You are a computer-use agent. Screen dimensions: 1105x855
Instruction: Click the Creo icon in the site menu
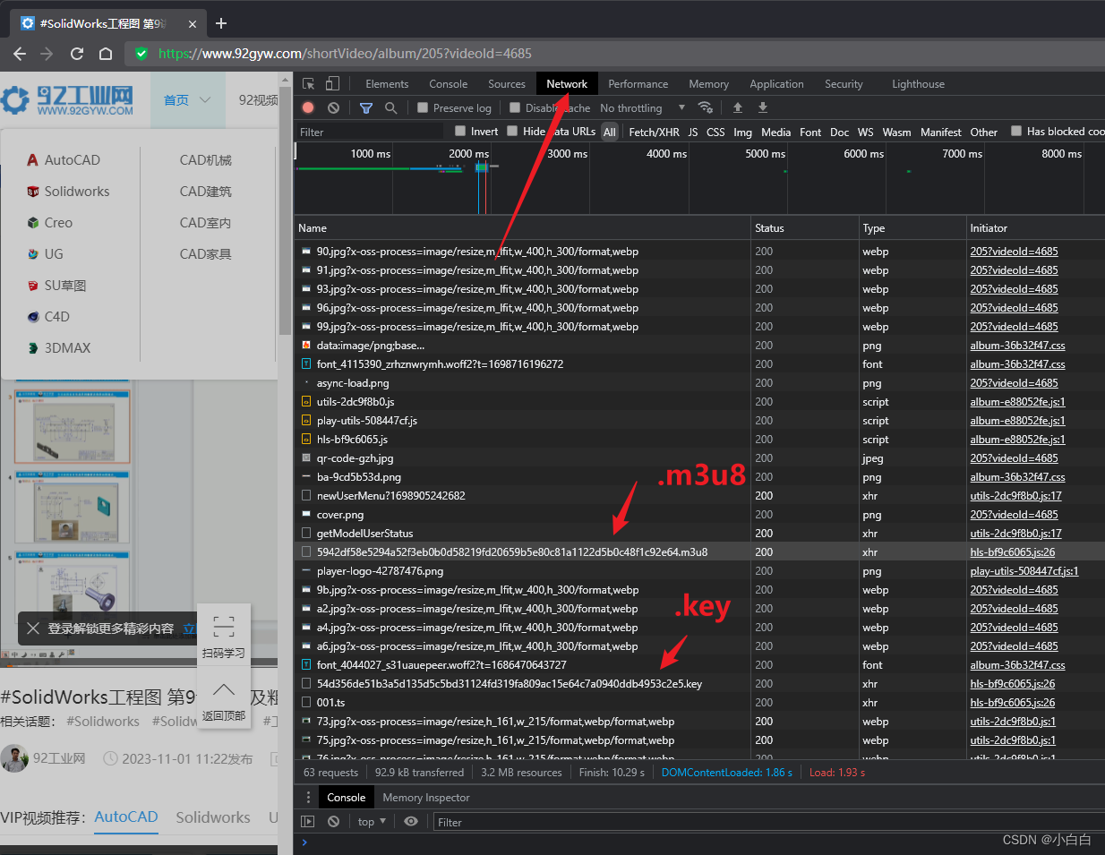[x=32, y=223]
